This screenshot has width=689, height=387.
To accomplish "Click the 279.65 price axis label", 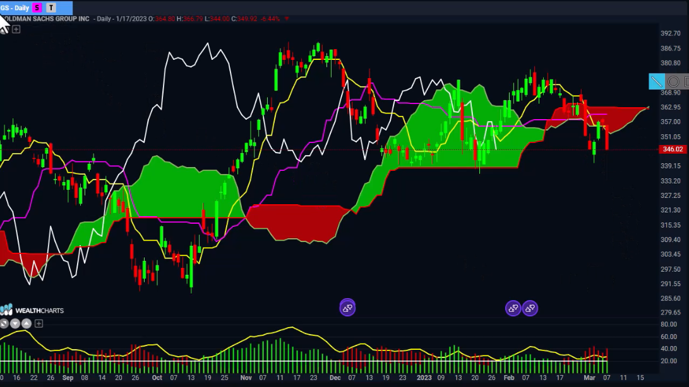I will click(x=670, y=313).
